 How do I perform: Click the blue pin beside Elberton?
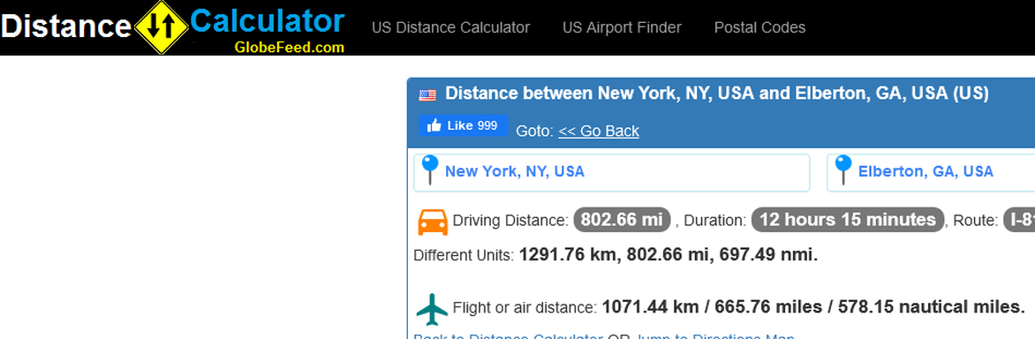[842, 169]
